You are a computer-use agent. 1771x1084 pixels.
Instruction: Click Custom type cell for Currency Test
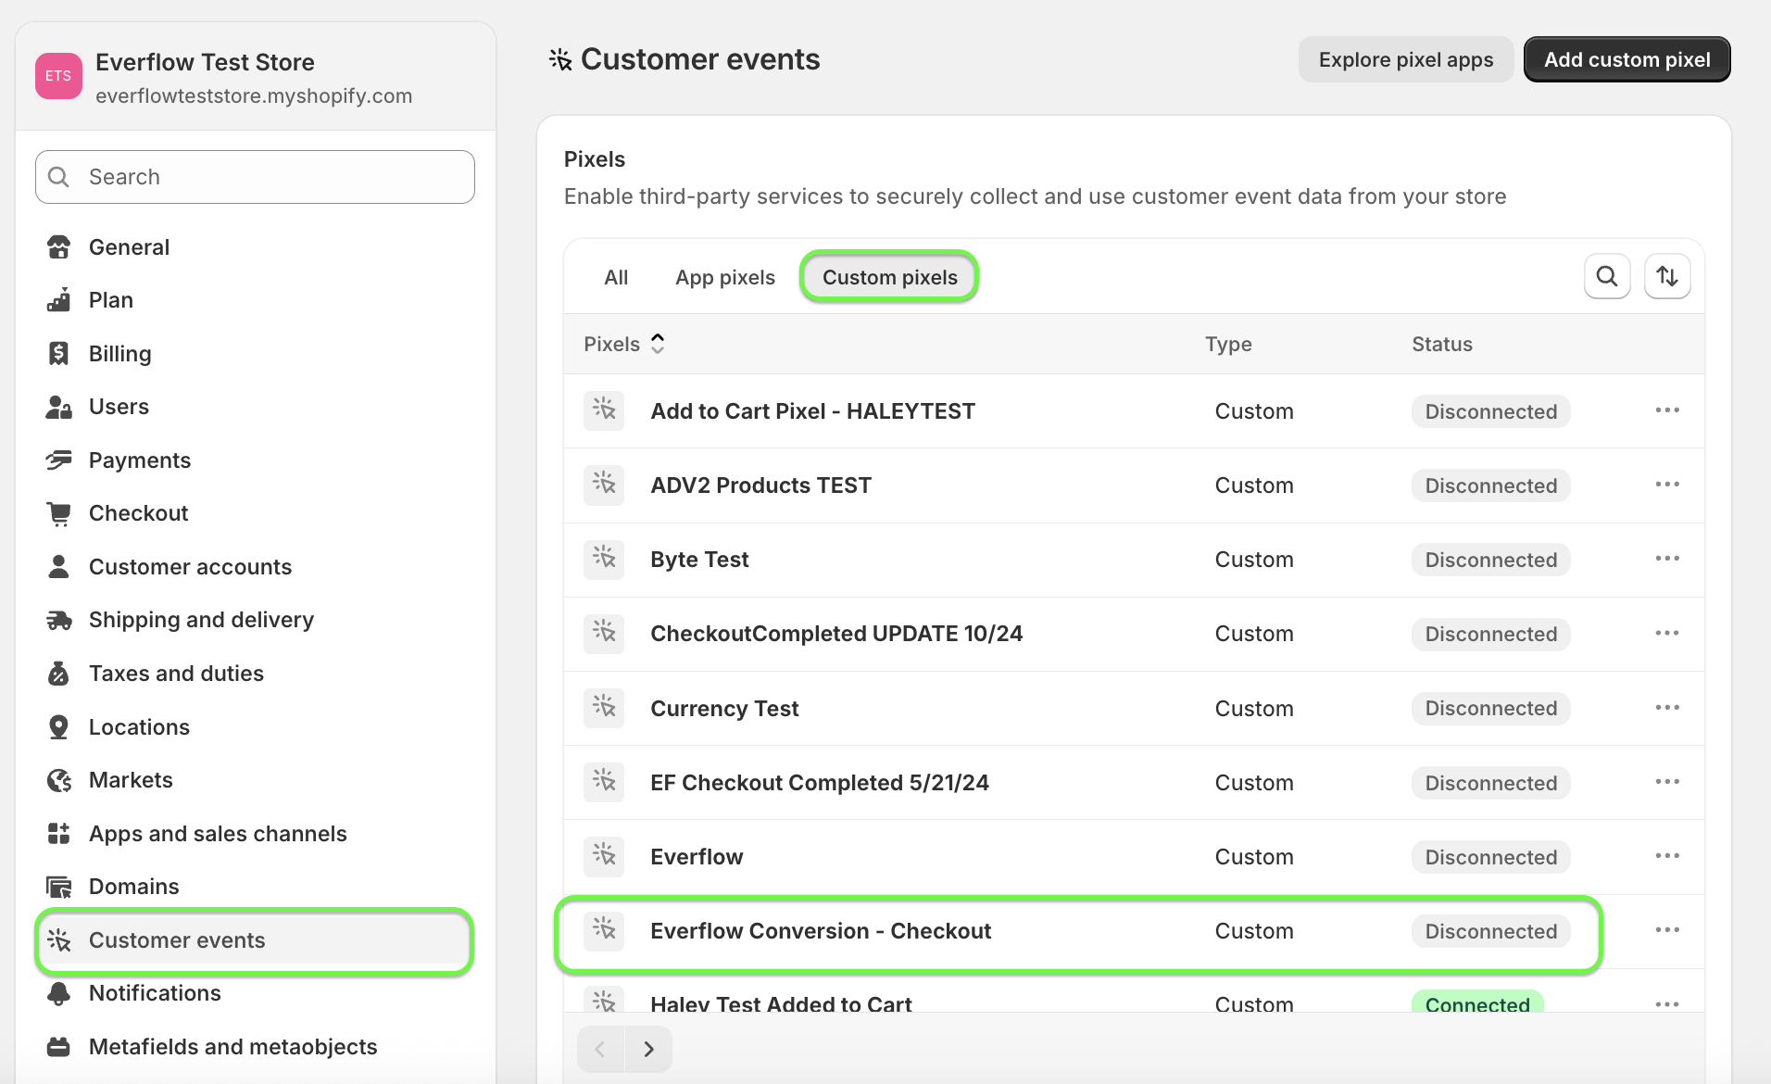1254,709
